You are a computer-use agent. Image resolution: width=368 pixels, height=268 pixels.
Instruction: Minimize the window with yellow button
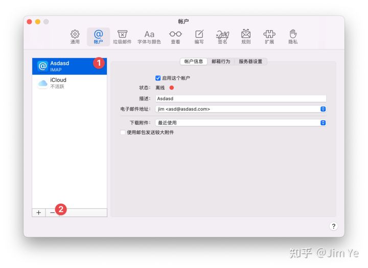[37, 22]
